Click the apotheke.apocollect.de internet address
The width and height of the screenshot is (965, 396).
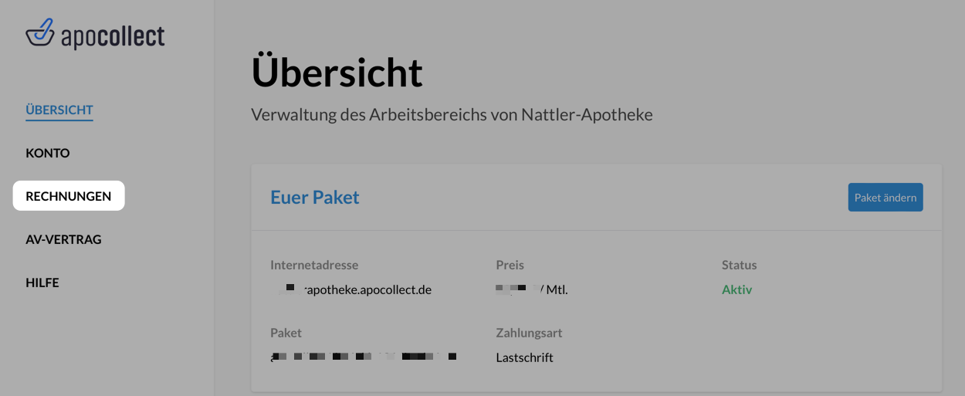coord(354,290)
